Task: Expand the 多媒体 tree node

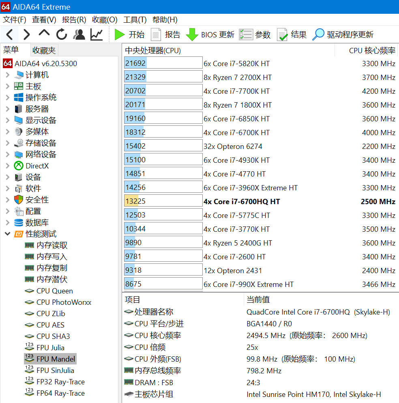Action: 7,131
